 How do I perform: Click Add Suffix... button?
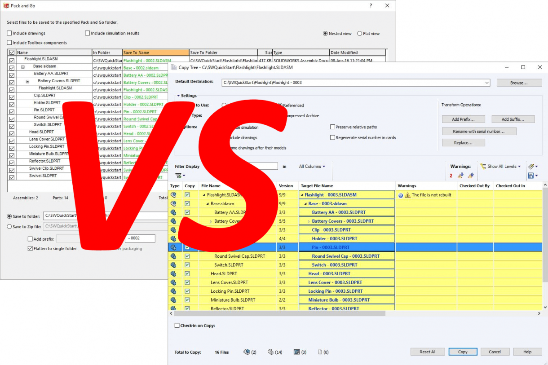(x=513, y=119)
